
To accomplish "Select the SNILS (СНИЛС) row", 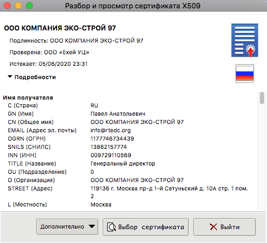I will coord(129,147).
